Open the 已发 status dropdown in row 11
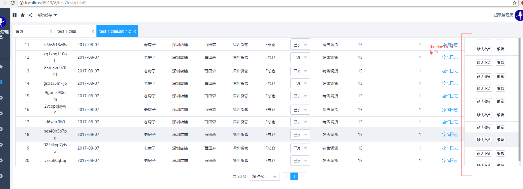The image size is (523, 189). tap(300, 45)
